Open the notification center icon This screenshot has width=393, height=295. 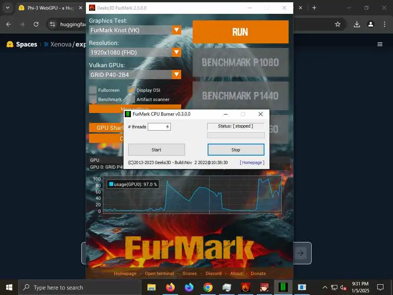[380, 287]
